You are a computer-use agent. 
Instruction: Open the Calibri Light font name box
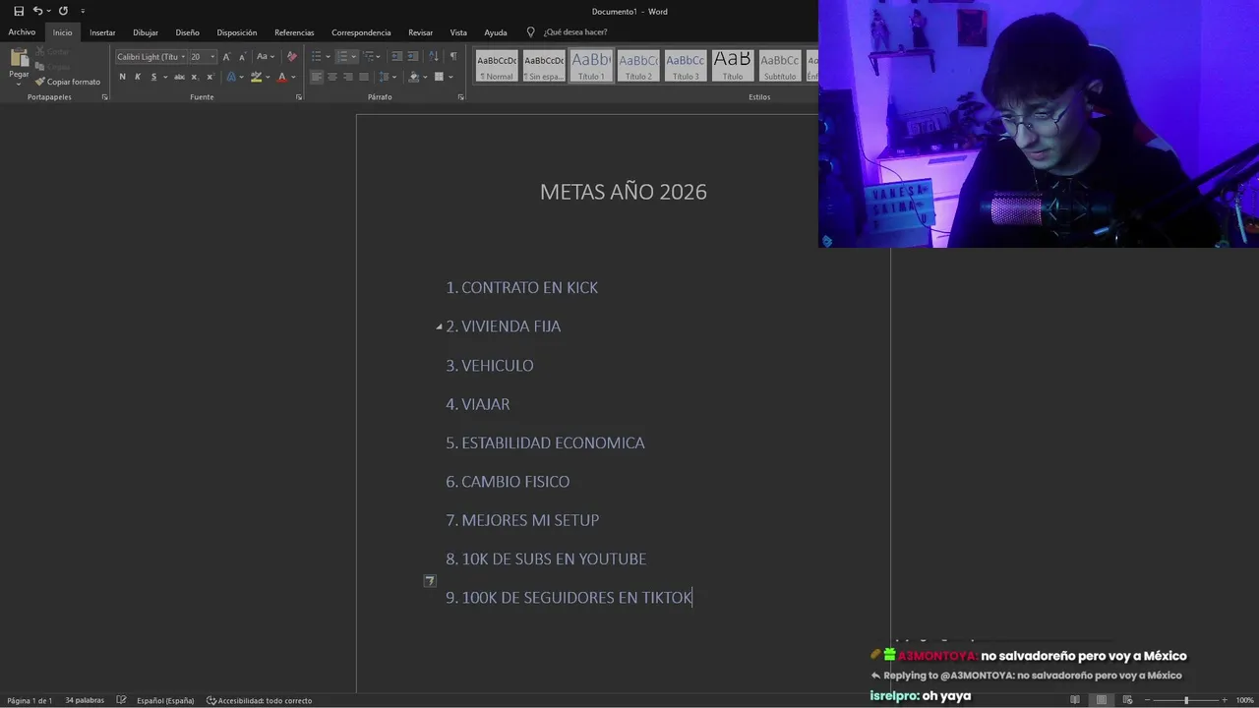coord(150,57)
